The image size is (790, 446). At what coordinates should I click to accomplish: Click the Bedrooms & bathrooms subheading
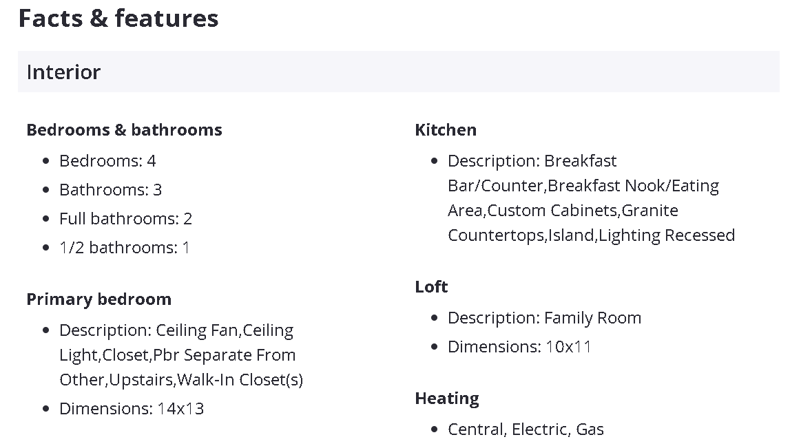point(124,130)
